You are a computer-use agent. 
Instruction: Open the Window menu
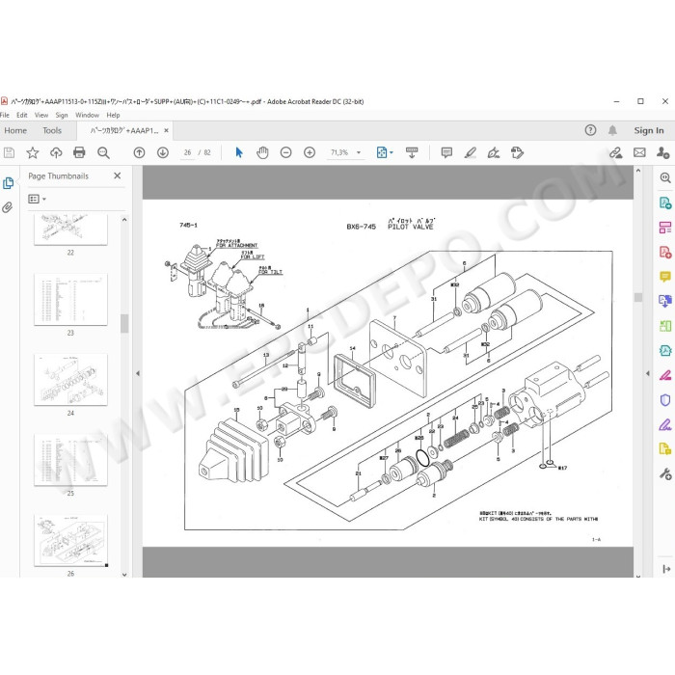pos(88,115)
